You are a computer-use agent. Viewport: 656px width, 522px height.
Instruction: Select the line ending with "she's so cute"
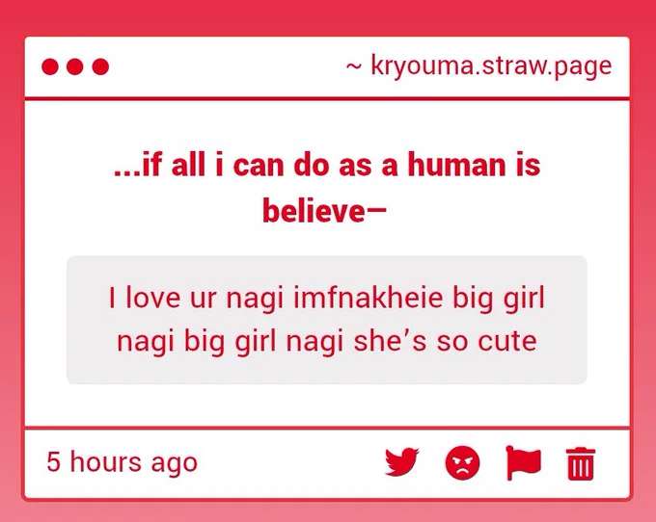point(327,342)
